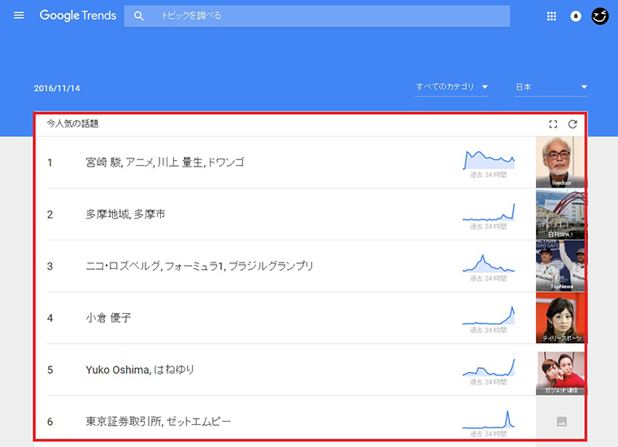Click the 日刊SPA! thumbnail in row 2
This screenshot has height=447, width=618.
[x=560, y=214]
